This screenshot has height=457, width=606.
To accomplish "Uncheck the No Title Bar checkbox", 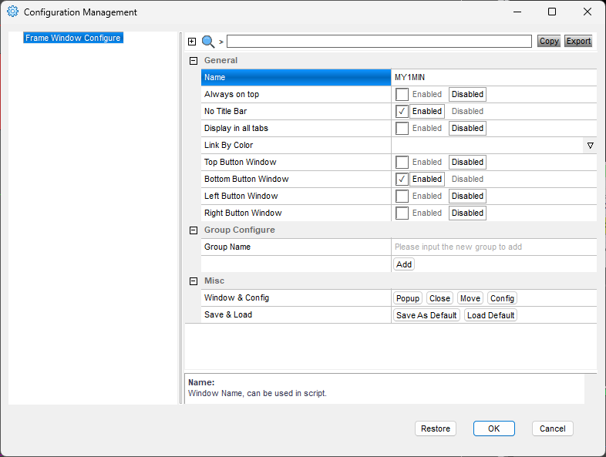I will [402, 112].
